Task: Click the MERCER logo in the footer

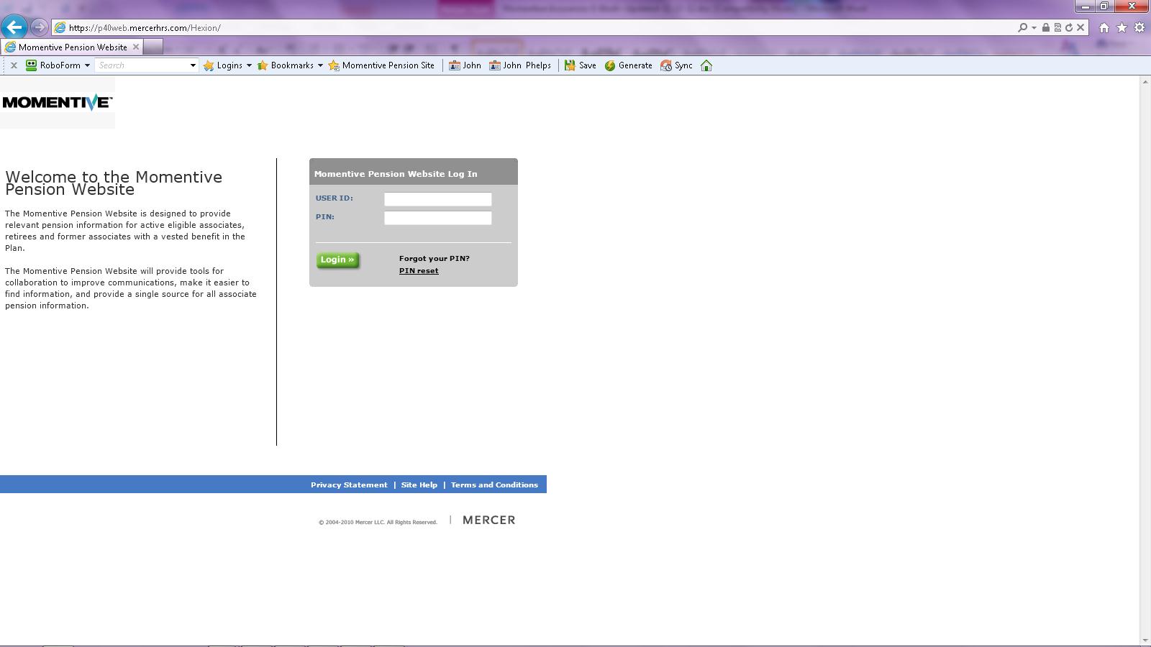Action: [489, 520]
